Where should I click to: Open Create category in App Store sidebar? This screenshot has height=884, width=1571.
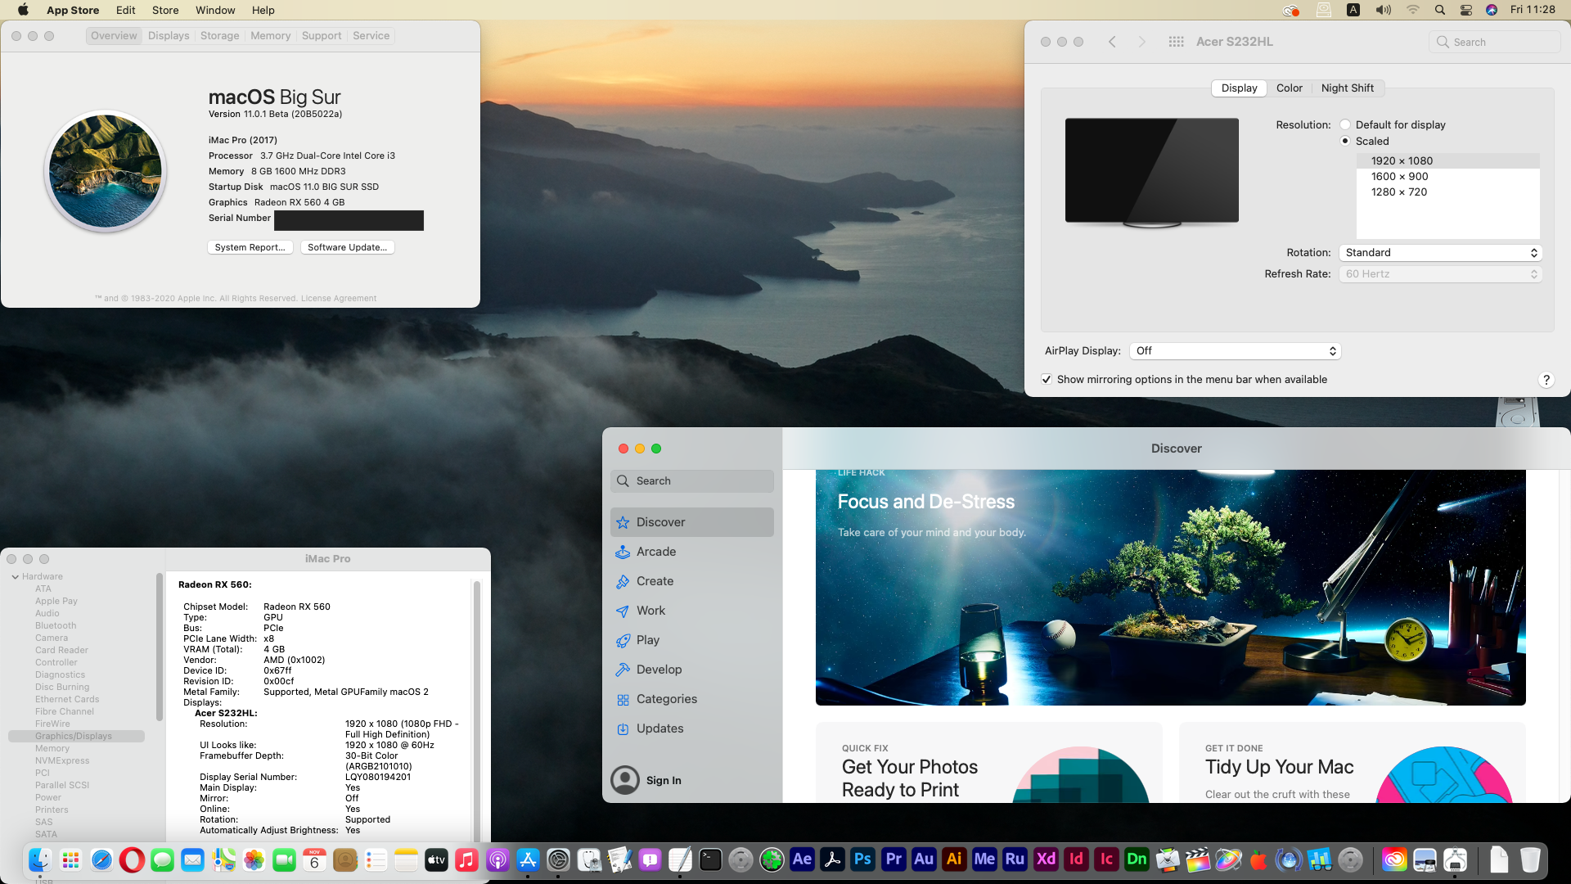tap(691, 581)
